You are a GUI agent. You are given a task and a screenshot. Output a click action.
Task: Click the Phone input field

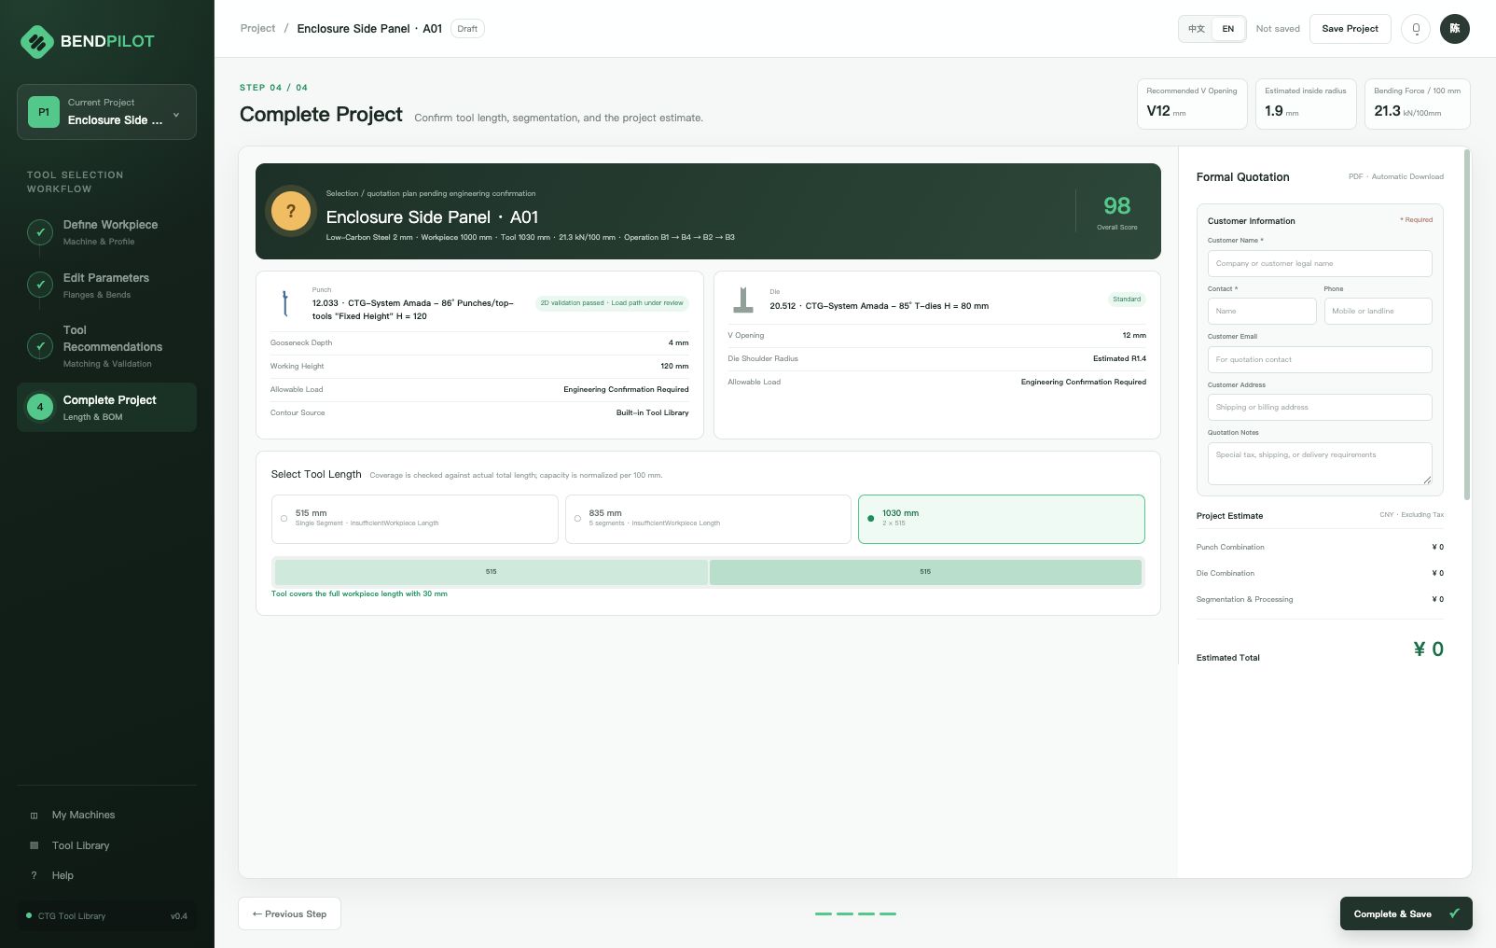pyautogui.click(x=1378, y=311)
